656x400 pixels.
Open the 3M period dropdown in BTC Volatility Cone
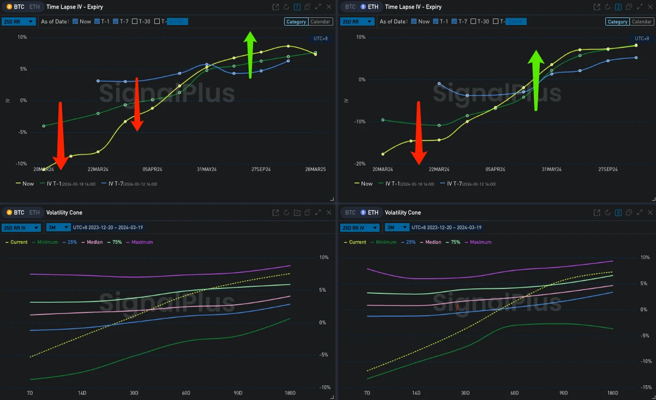coord(58,227)
